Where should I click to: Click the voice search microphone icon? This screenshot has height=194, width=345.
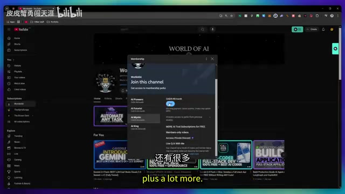212,29
